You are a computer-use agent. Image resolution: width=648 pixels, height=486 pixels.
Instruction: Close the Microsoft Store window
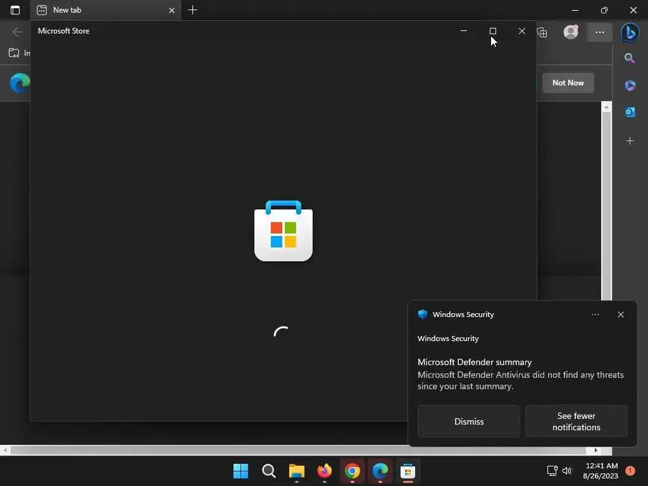522,31
